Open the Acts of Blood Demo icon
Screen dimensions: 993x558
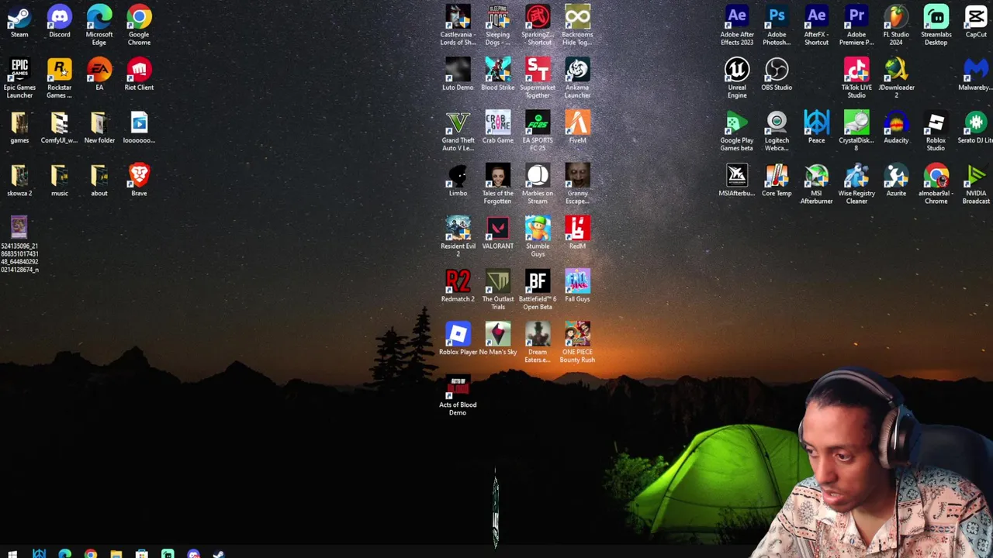point(458,387)
